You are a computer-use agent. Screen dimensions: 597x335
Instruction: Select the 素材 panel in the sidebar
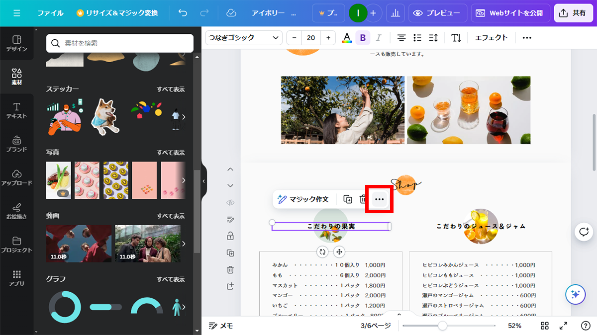click(x=17, y=76)
